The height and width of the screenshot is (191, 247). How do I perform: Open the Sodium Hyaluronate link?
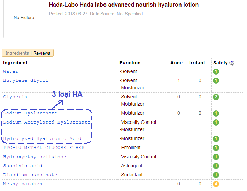pyautogui.click(x=30, y=113)
